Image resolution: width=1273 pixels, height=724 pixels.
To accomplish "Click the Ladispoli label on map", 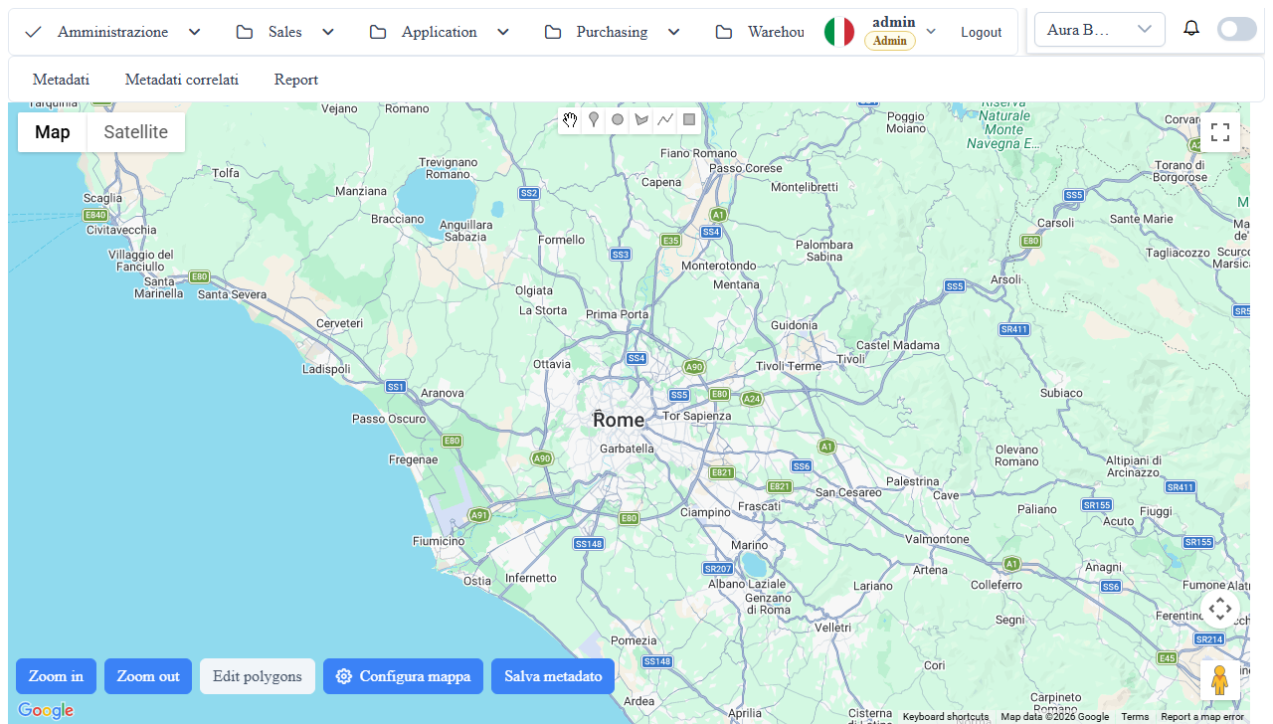I will pos(326,369).
